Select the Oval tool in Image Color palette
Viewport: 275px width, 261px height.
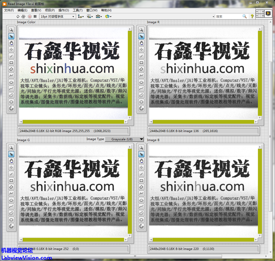click(x=11, y=102)
